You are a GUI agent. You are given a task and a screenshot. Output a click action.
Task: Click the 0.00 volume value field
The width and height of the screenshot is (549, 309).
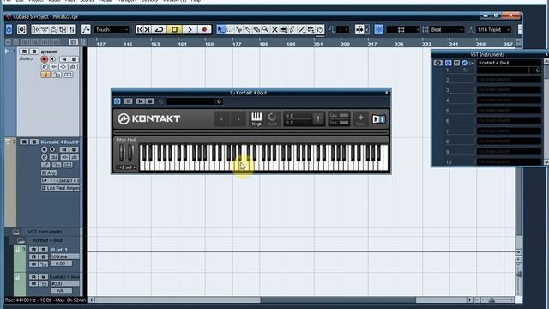tap(61, 264)
